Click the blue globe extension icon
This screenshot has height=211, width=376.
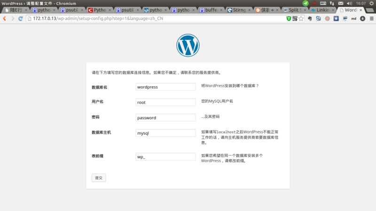(319, 18)
